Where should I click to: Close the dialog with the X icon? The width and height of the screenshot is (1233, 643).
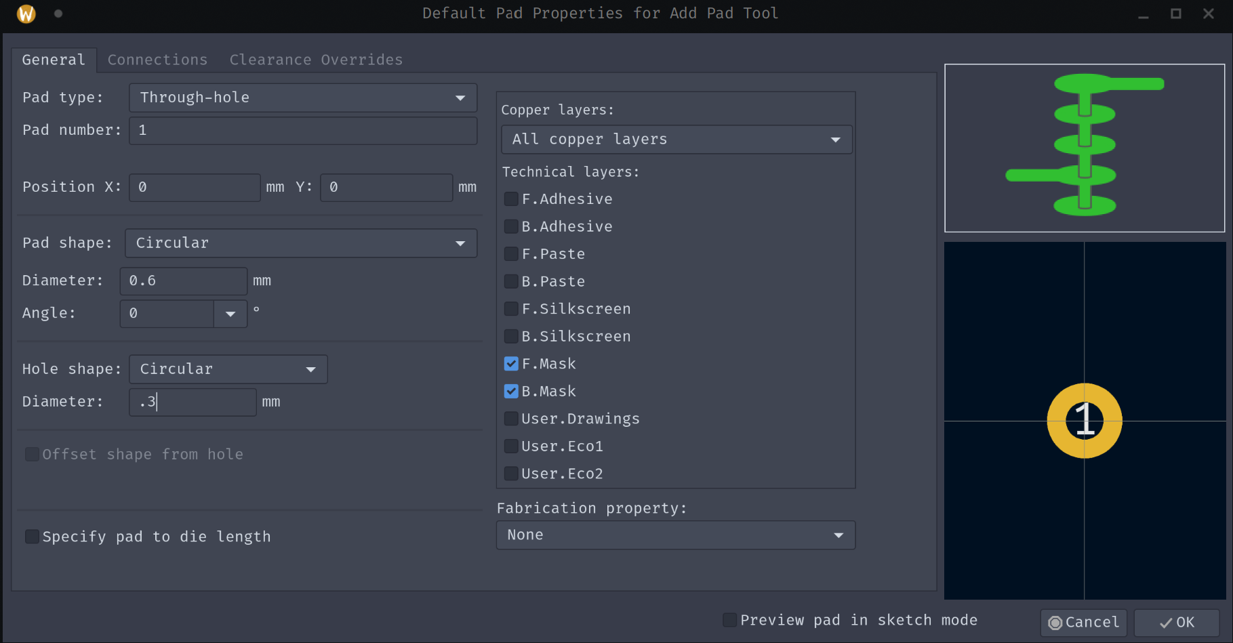coord(1208,14)
